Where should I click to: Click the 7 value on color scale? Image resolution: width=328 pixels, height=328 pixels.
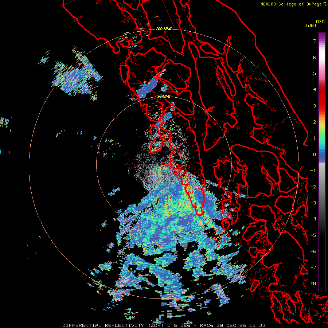click(315, 41)
